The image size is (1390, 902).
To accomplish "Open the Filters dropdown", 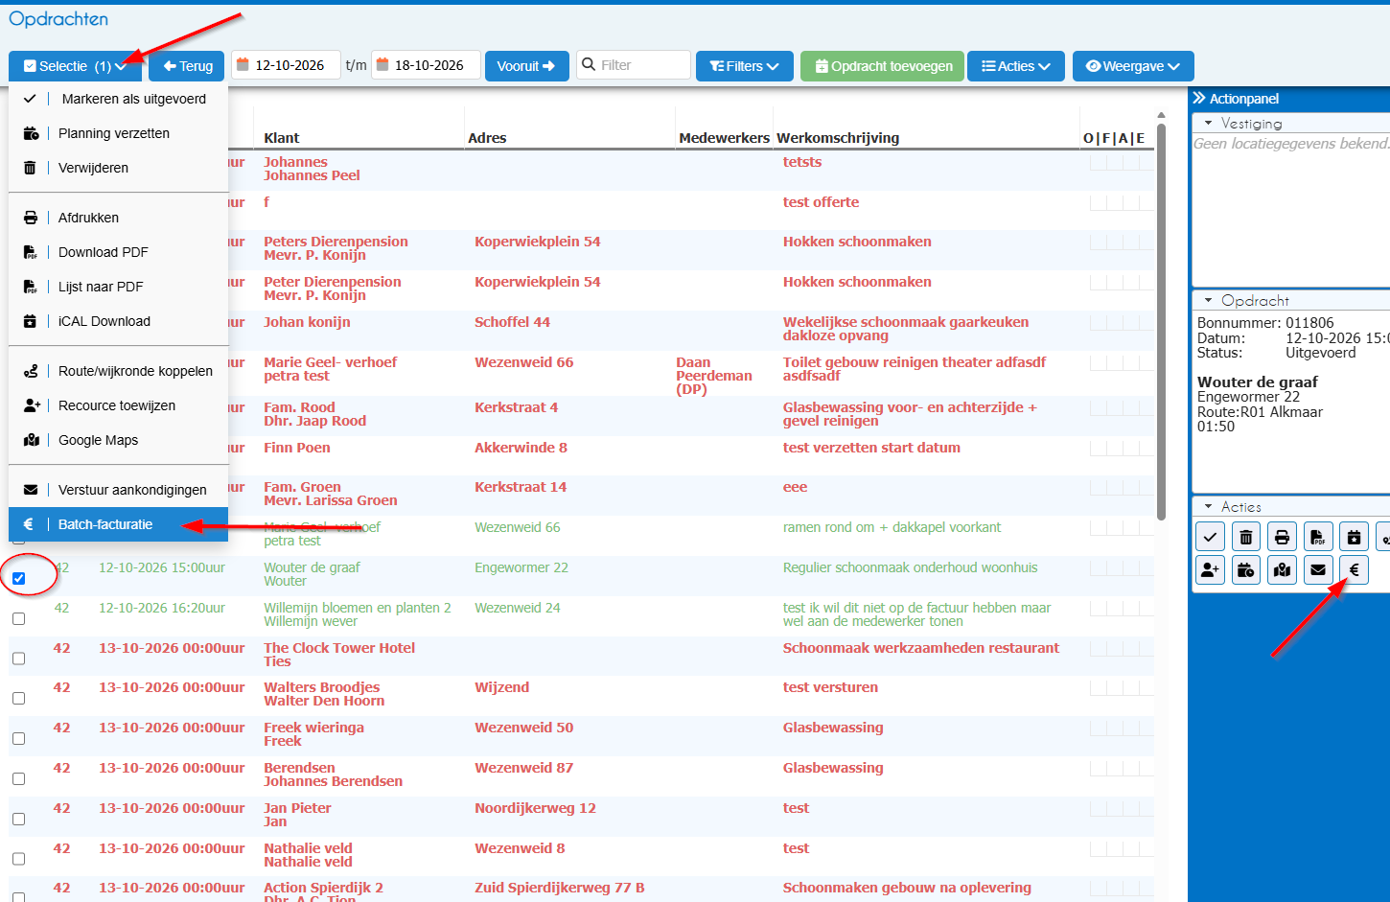I will click(744, 66).
